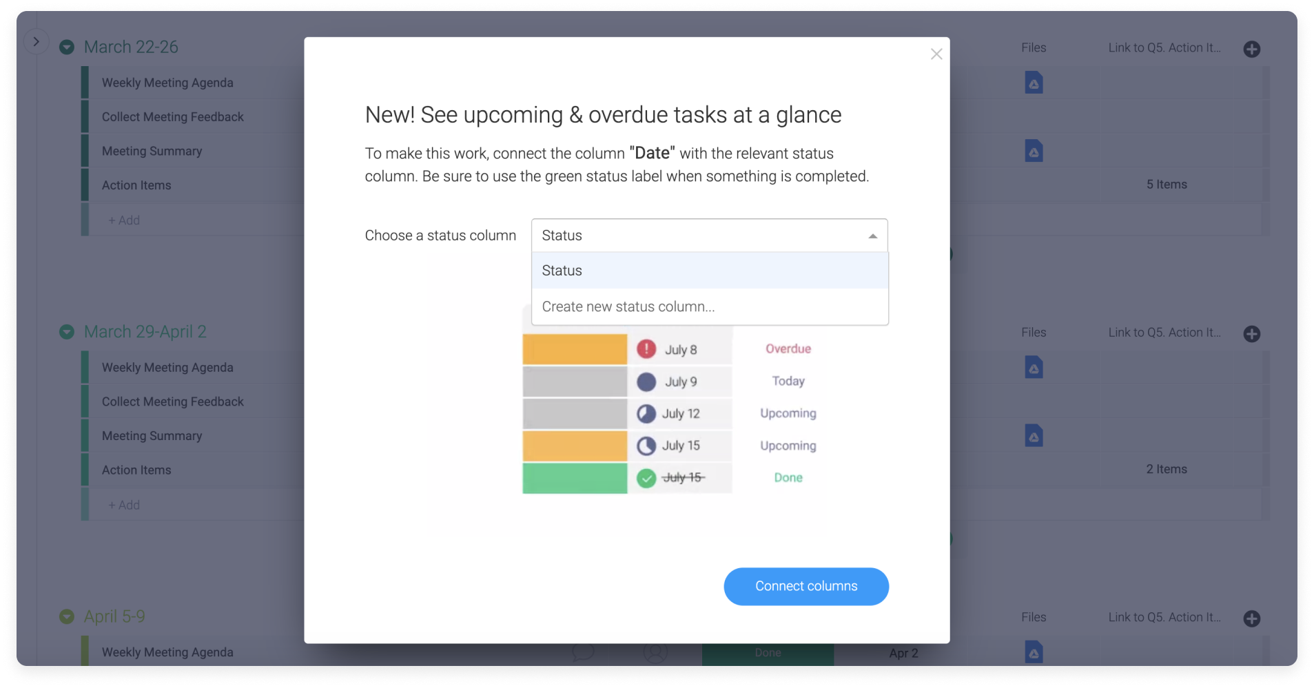Screen dimensions: 1314x688
Task: Click the Connect columns button
Action: tap(806, 586)
